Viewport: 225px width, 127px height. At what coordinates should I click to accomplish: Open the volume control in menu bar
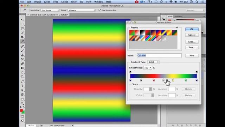pyautogui.click(x=176, y=2)
